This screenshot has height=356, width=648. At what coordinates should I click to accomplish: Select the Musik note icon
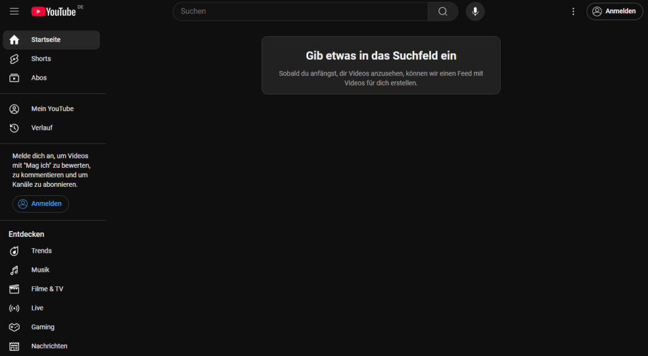pos(14,270)
